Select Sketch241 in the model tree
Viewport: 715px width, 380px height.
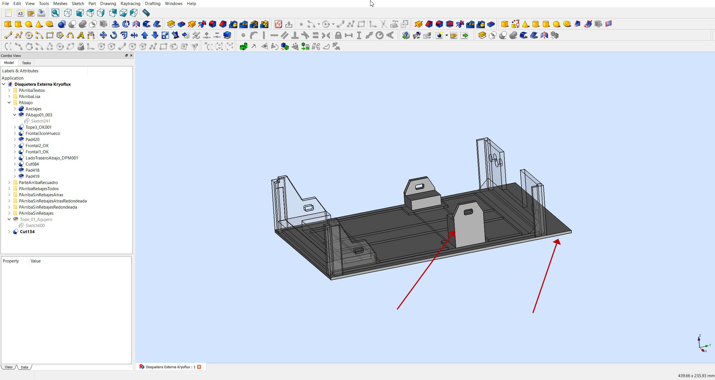coord(40,121)
